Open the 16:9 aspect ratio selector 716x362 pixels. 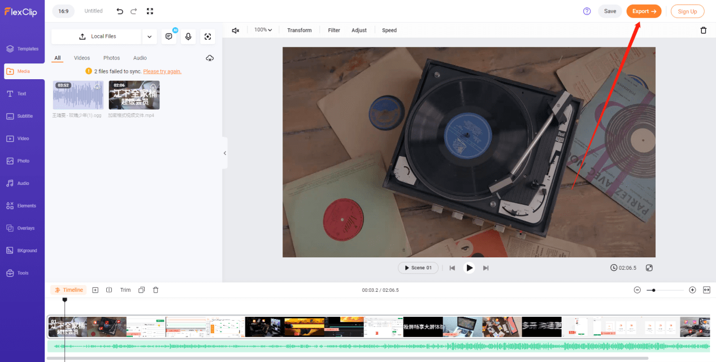pyautogui.click(x=63, y=11)
